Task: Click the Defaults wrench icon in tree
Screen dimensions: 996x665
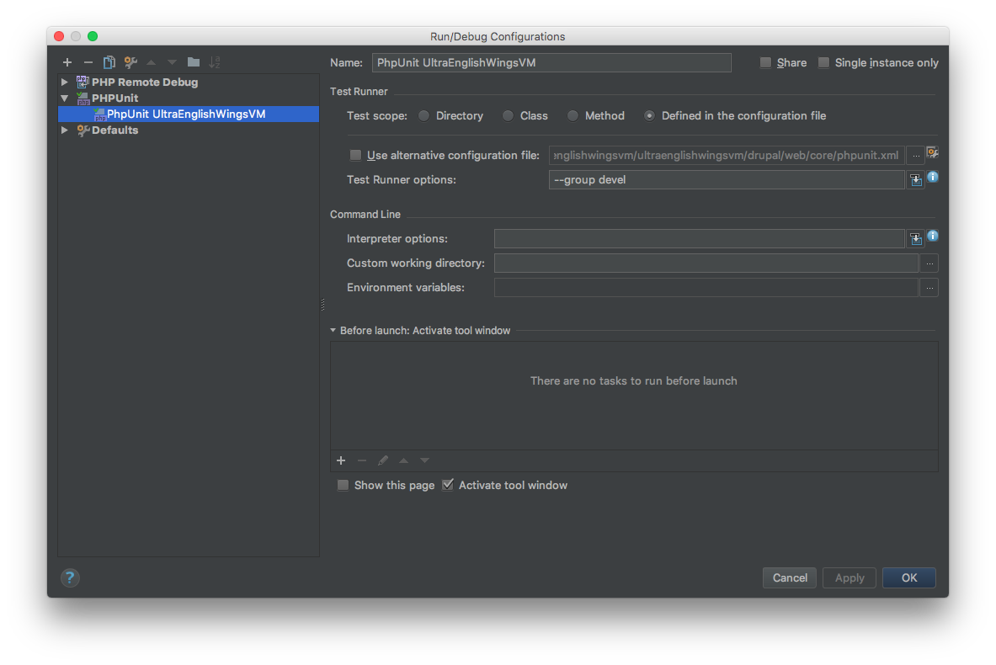Action: tap(83, 130)
